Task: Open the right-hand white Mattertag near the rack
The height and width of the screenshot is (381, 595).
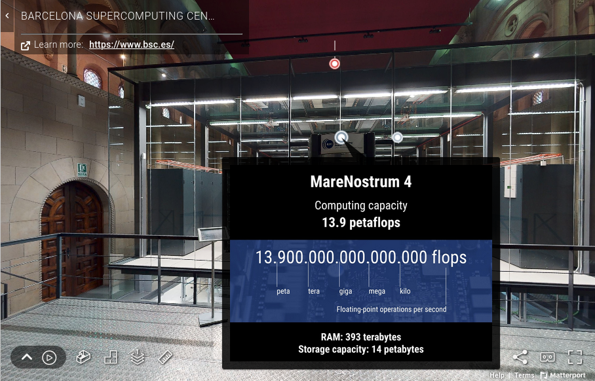Action: pyautogui.click(x=397, y=137)
